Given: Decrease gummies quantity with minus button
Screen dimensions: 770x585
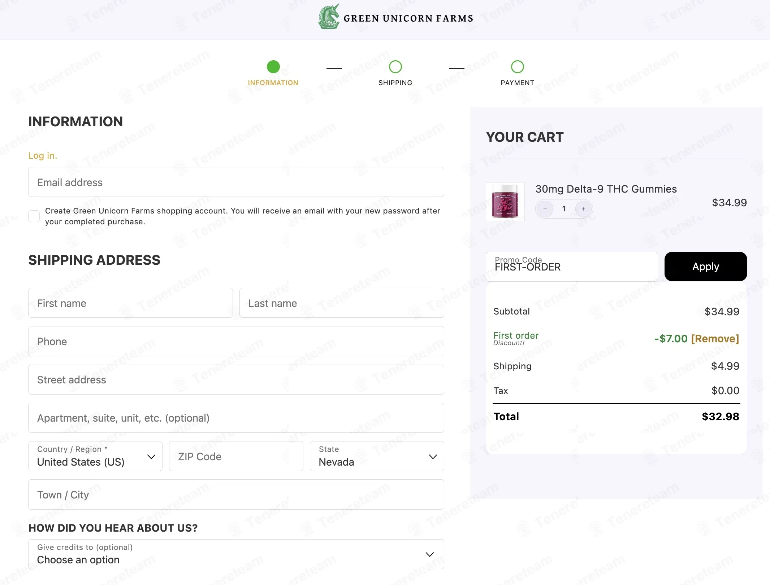Looking at the screenshot, I should [x=545, y=209].
